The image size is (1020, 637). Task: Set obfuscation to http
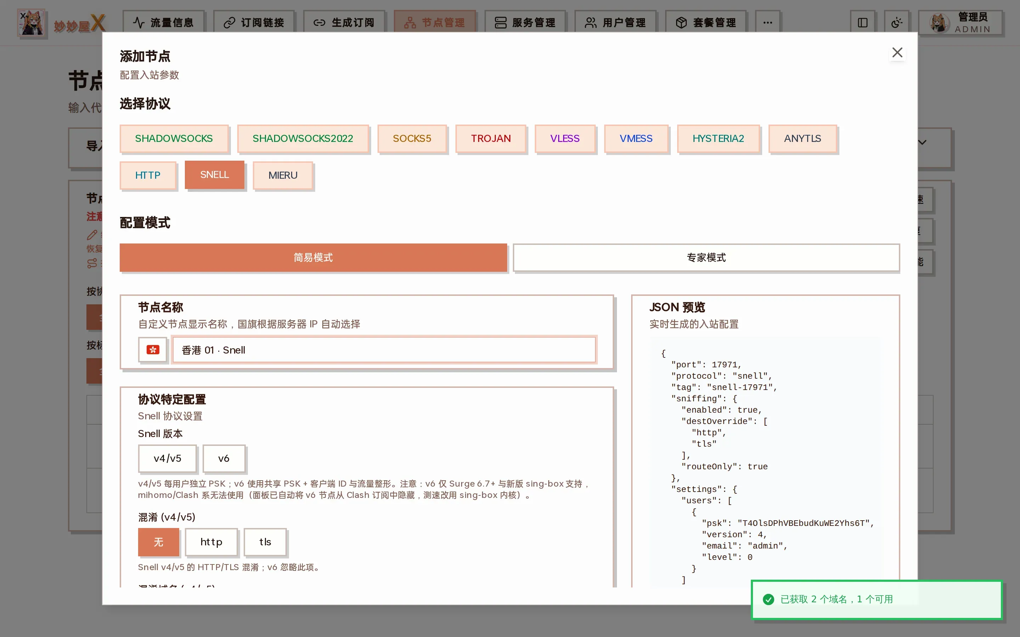(x=211, y=542)
